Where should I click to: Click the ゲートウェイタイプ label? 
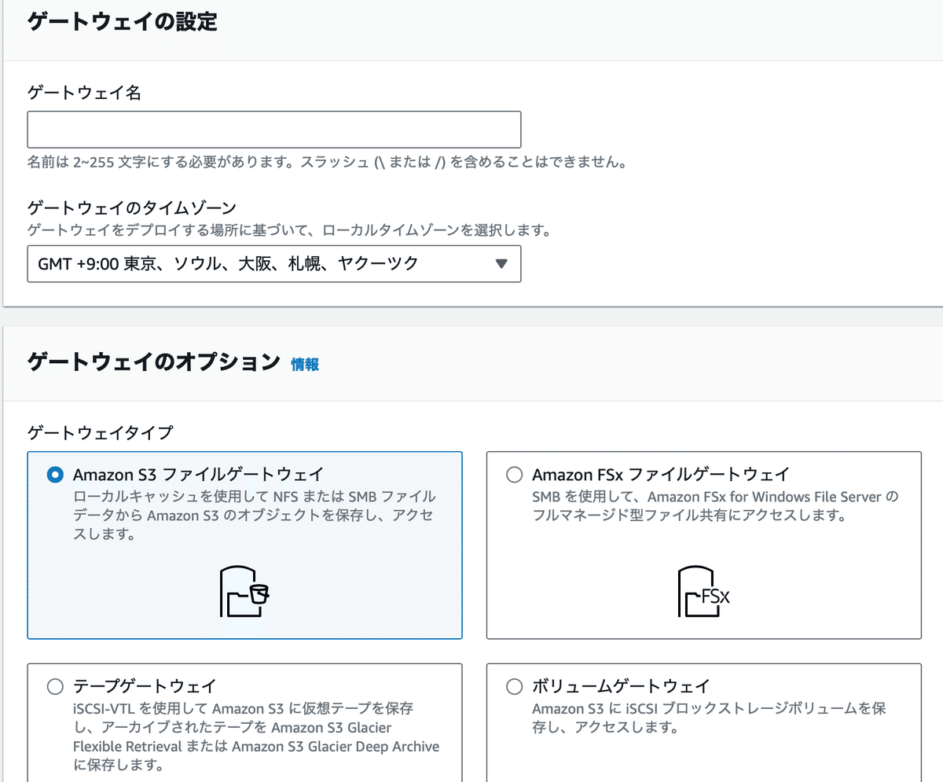pos(100,431)
